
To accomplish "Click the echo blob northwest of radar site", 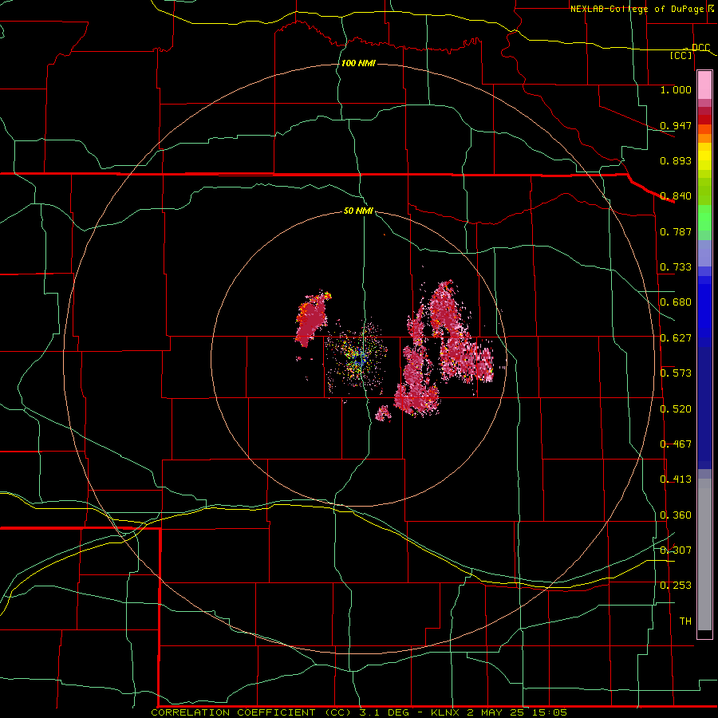I will 311,318.
